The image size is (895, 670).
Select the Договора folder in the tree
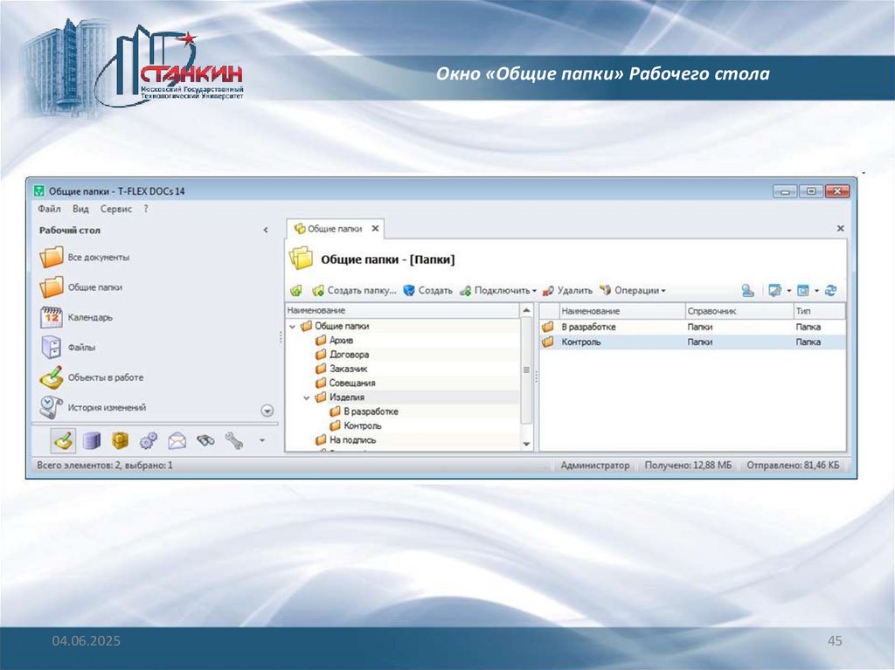(x=349, y=355)
